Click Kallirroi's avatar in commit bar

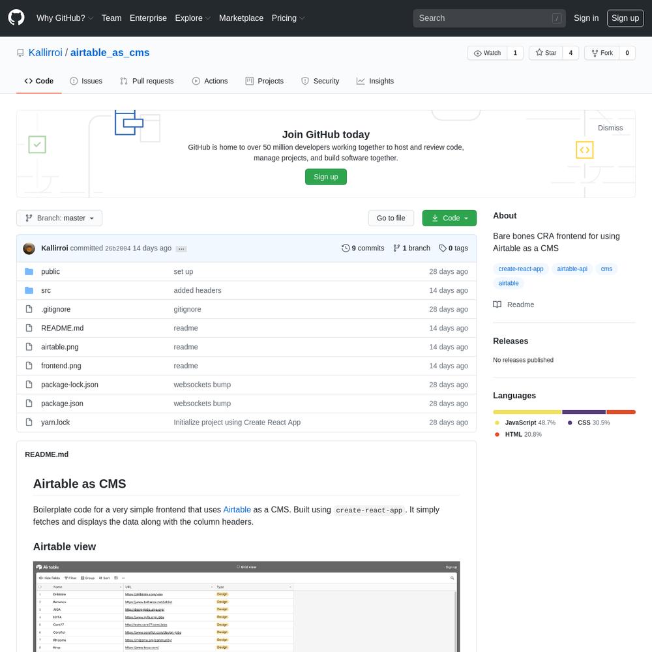point(29,248)
